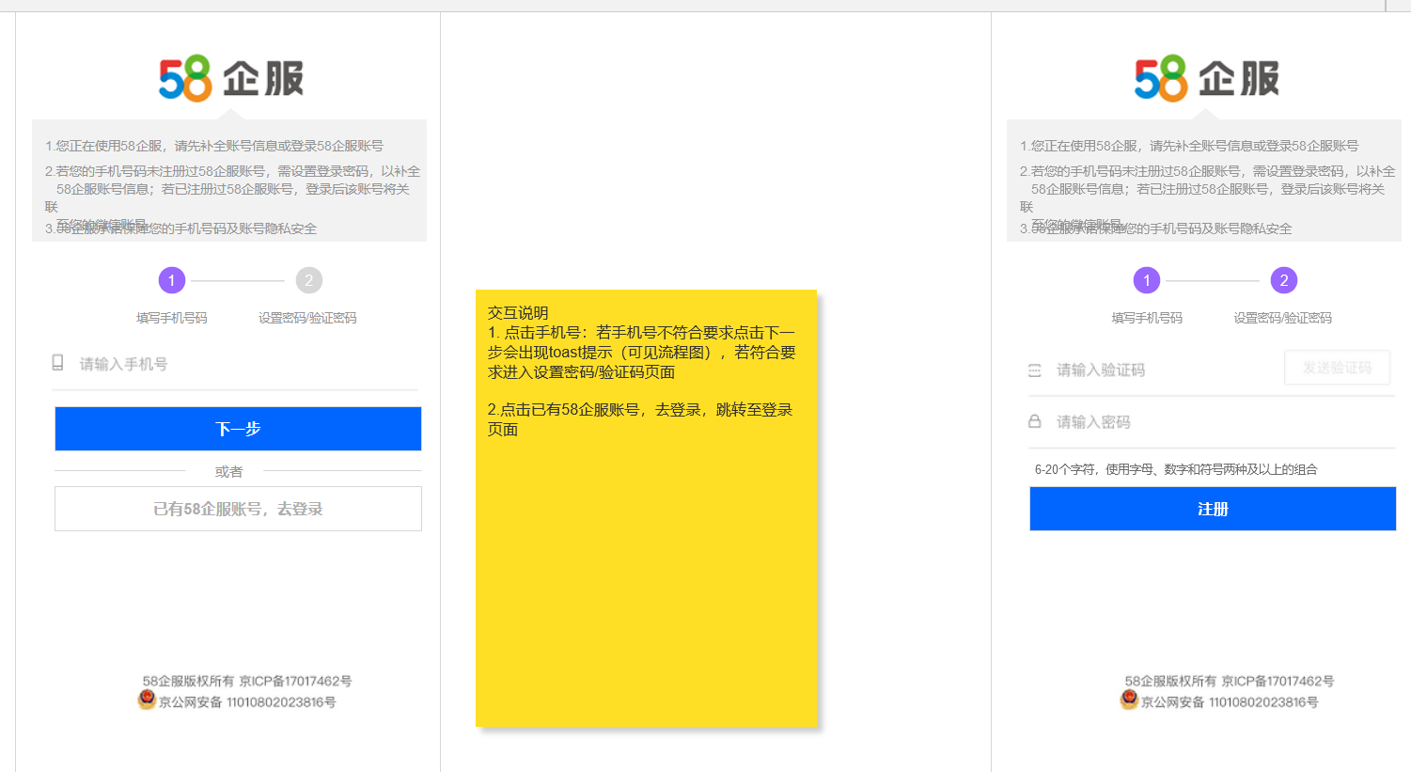The image size is (1411, 772).
Task: Click the 58企服 logo in right panel
Action: point(1207,78)
